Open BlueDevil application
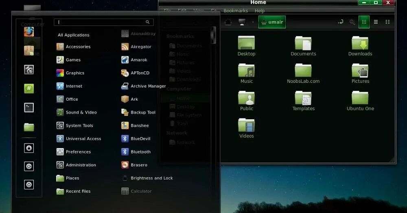Screen dimensions: 407x213 click(x=136, y=139)
